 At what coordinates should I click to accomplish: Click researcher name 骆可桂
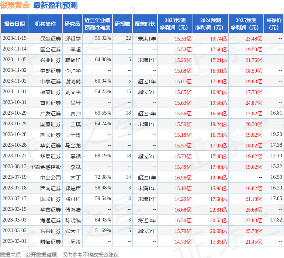(x=73, y=199)
